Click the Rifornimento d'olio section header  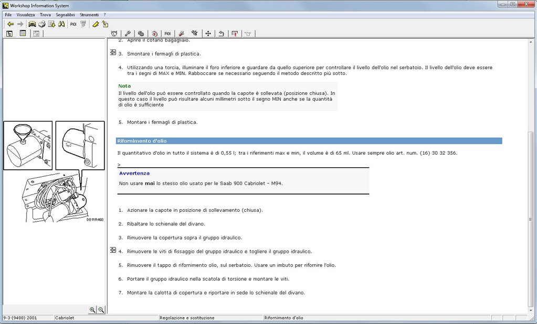[309, 141]
